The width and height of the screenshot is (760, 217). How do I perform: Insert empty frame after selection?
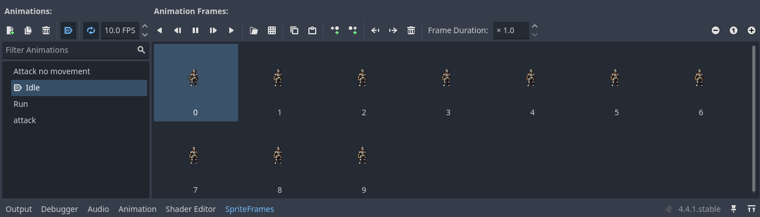tap(353, 30)
